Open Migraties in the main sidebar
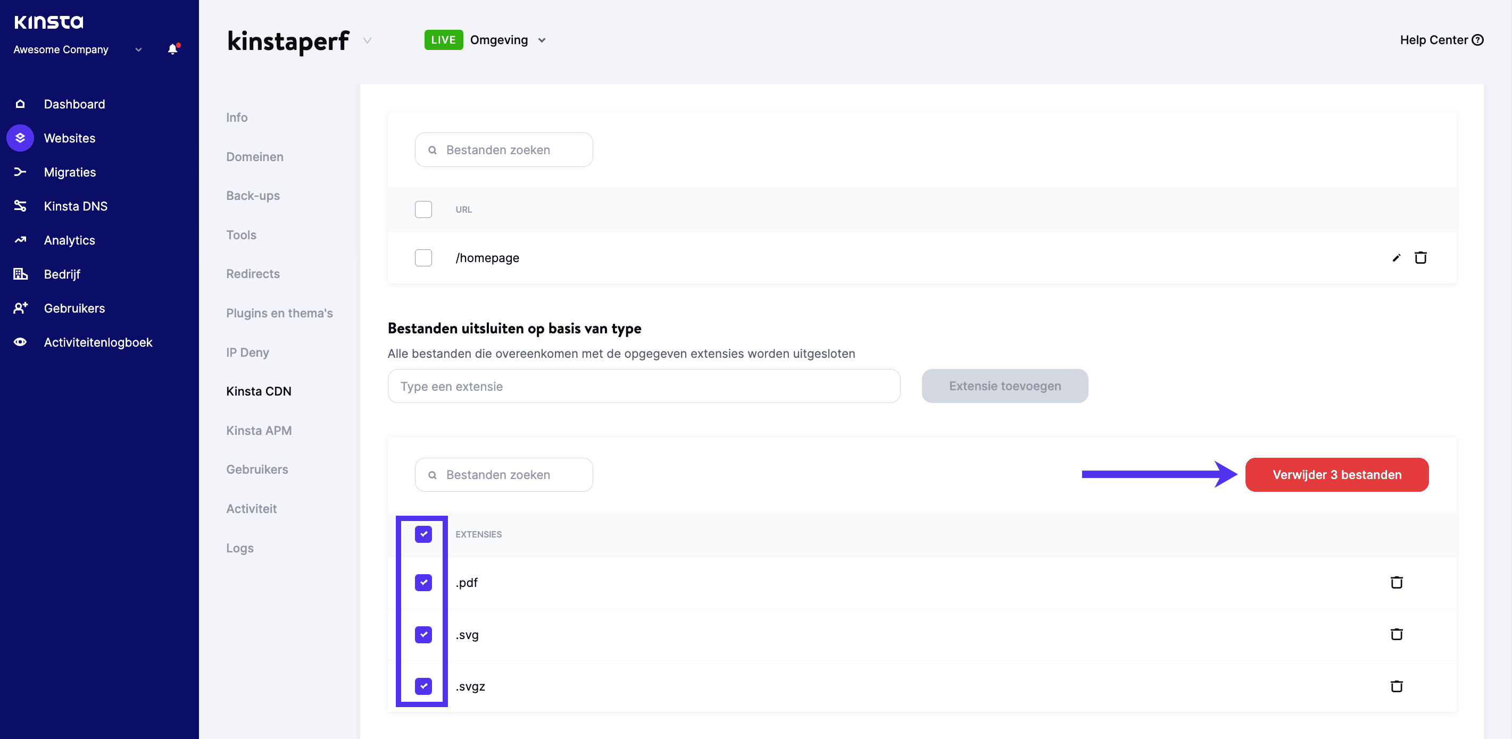Image resolution: width=1512 pixels, height=739 pixels. 70,172
